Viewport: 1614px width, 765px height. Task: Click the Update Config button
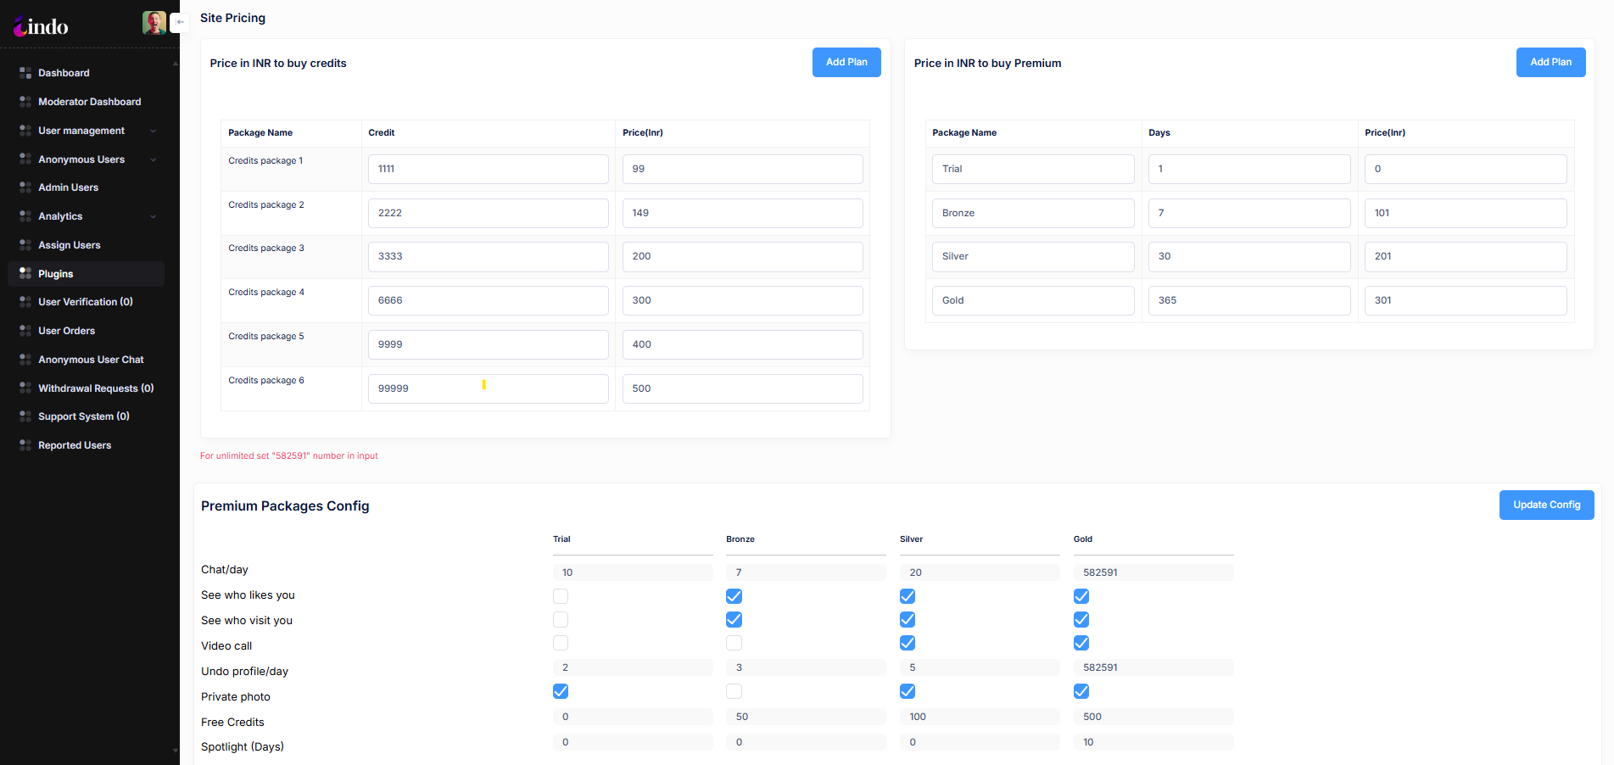coord(1546,505)
